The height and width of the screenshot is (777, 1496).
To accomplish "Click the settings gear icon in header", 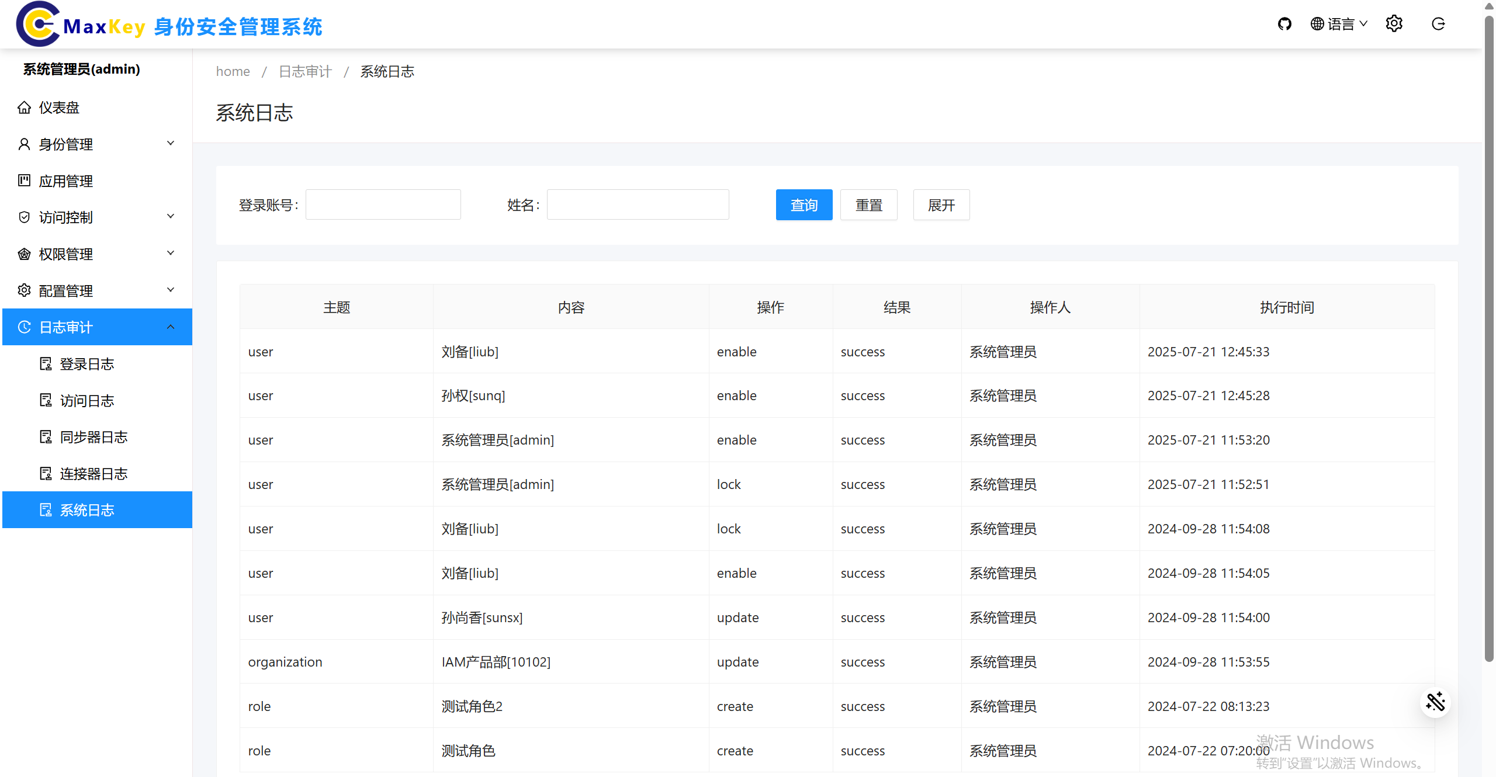I will click(x=1394, y=24).
